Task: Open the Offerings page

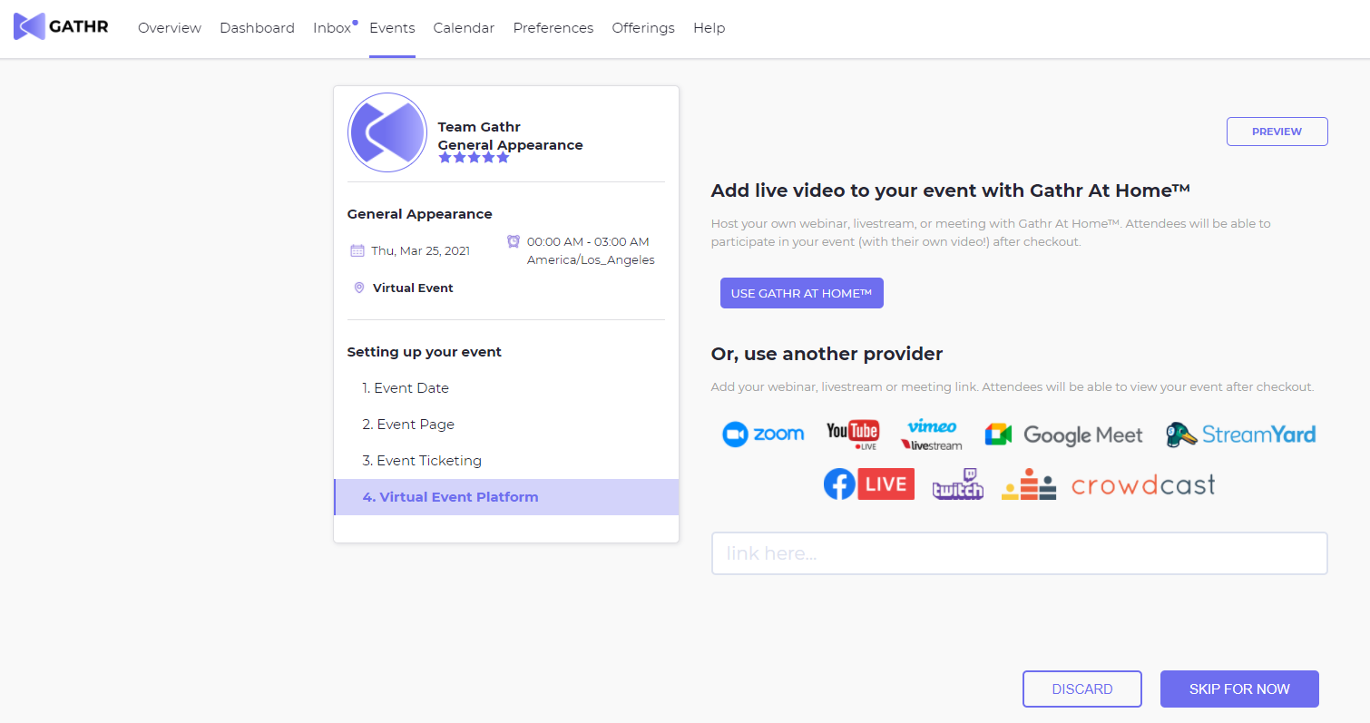Action: 643,28
